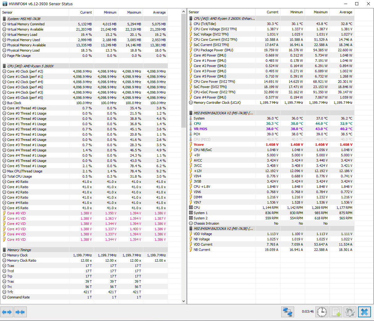Screen dimensions: 374x321
Task: Click the Memory Timings section chip icon
Action: coord(4,250)
